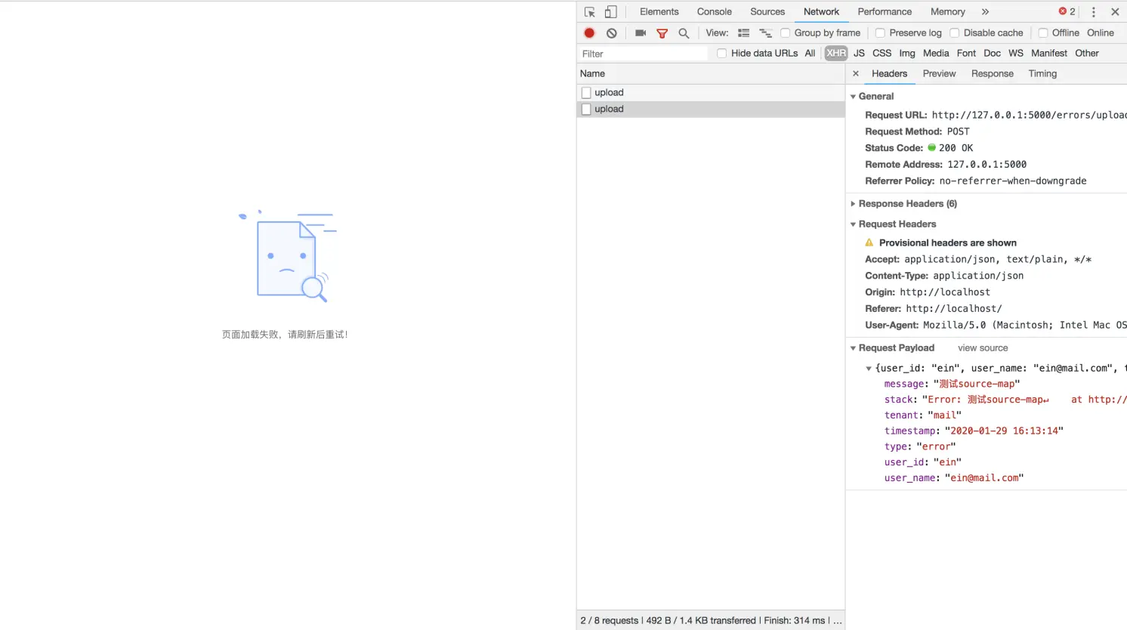Click the Name column header
The image size is (1127, 630).
pyautogui.click(x=711, y=74)
